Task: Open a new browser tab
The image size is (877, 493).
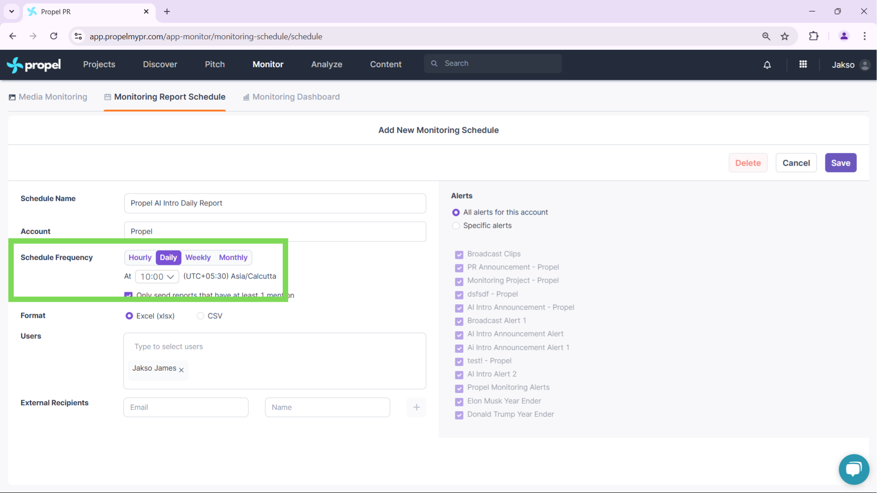Action: click(x=167, y=11)
